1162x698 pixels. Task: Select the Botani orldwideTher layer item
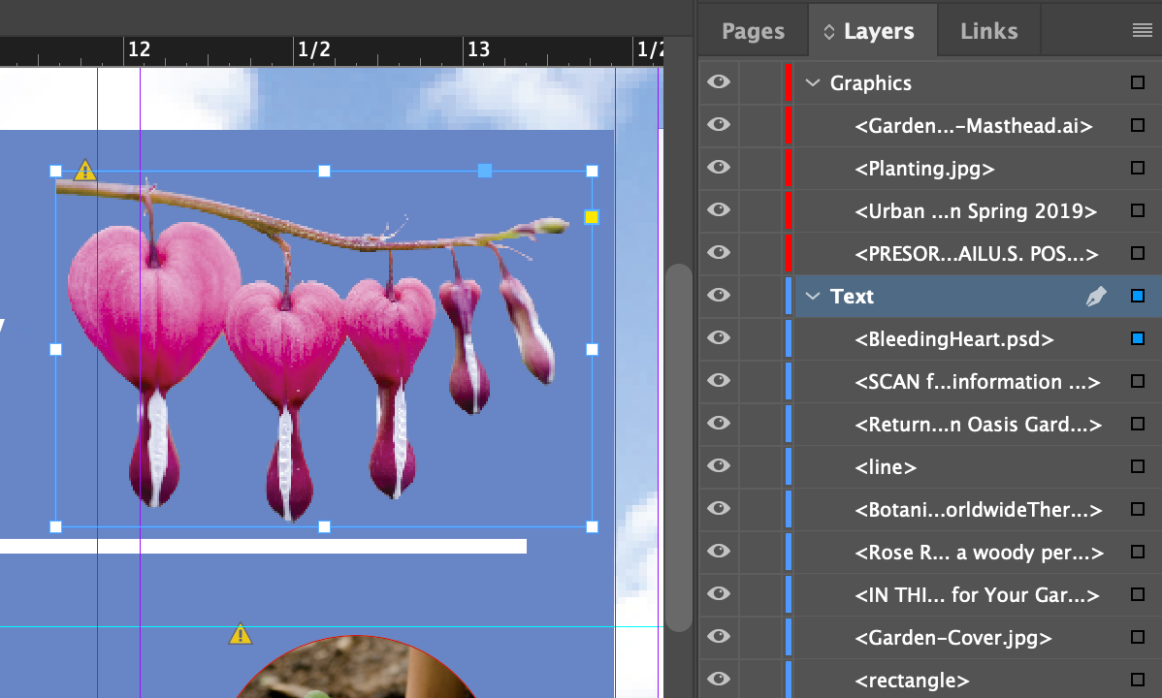pyautogui.click(x=979, y=510)
